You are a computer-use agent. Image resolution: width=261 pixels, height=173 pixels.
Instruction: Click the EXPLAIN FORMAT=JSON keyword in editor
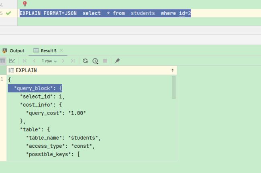(48, 13)
